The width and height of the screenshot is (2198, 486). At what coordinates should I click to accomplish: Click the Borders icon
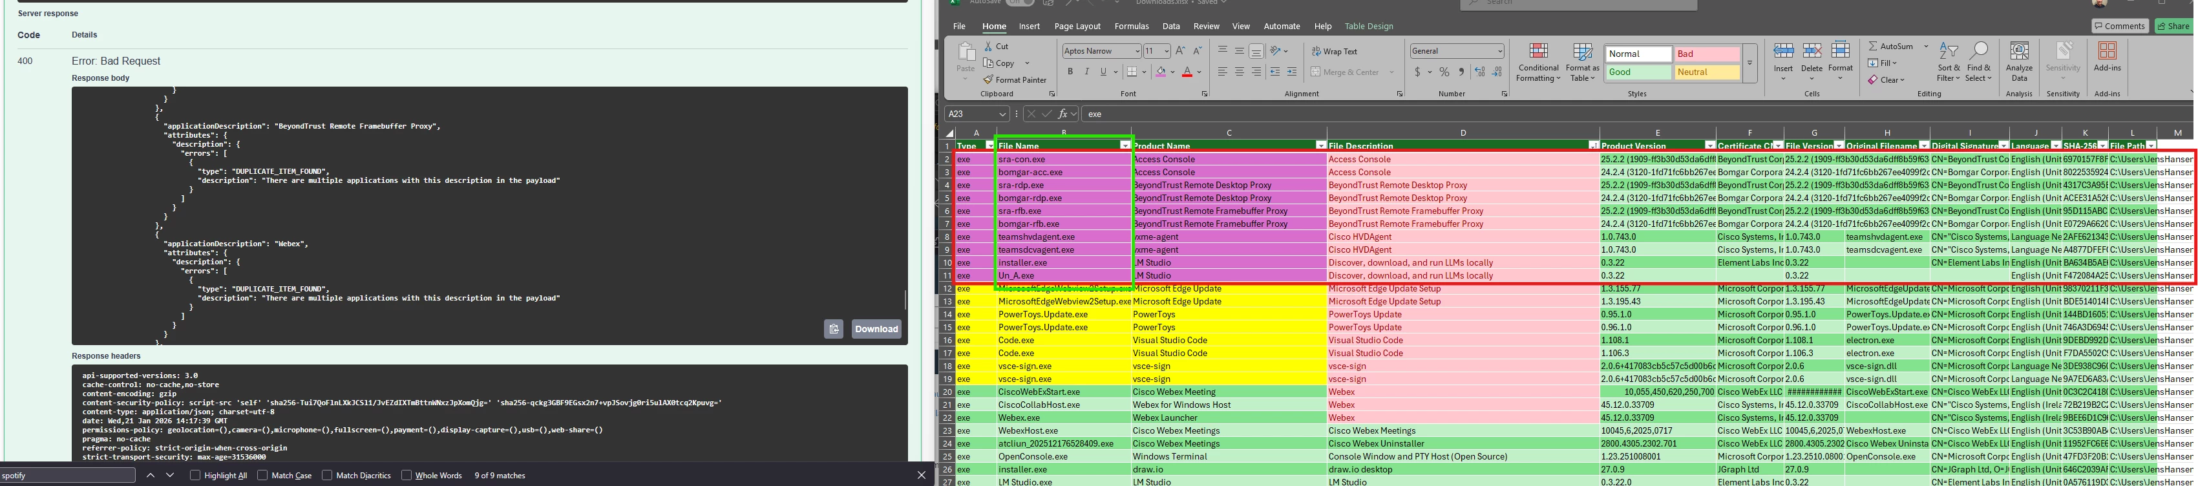(1132, 72)
